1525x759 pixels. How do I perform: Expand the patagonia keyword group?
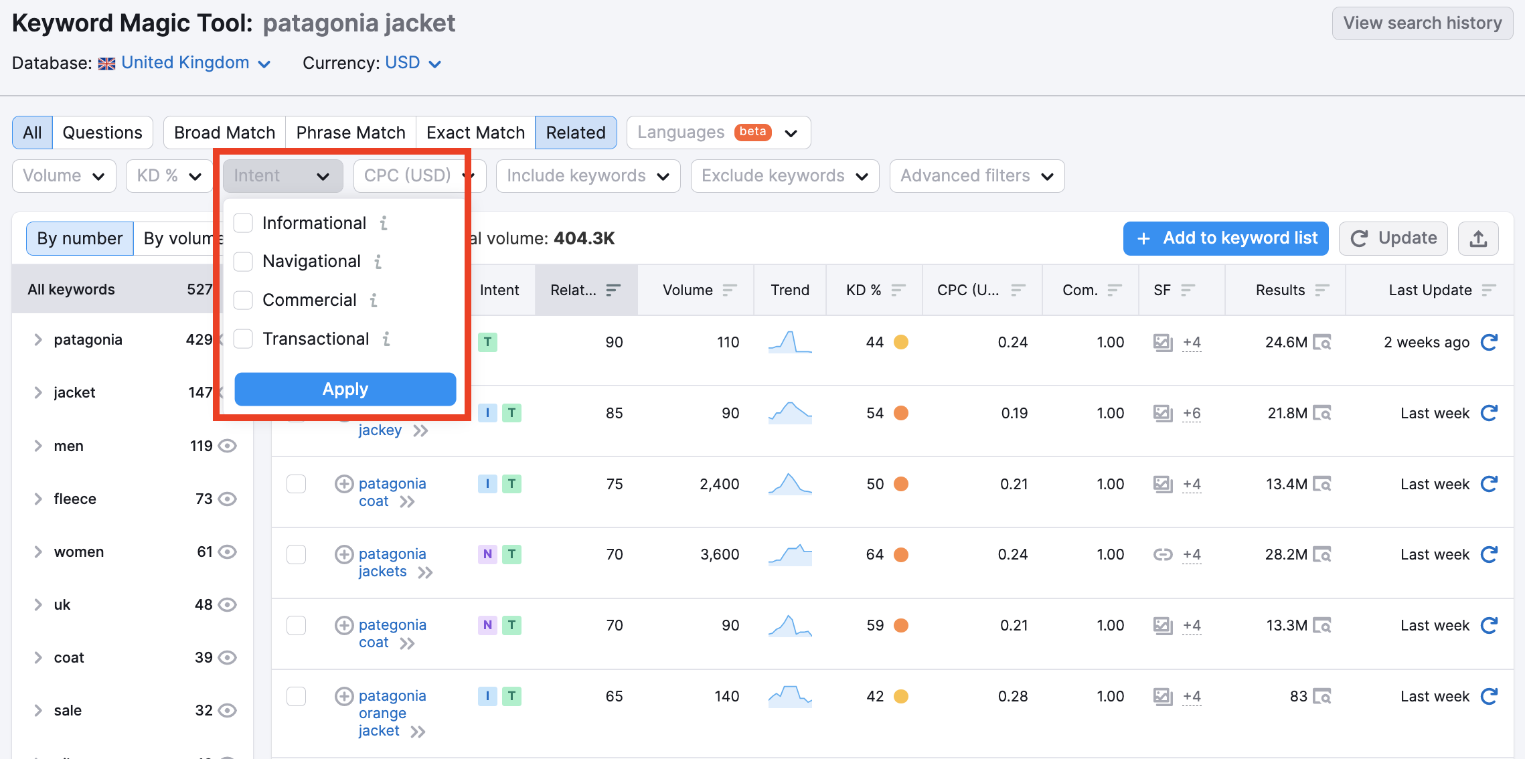pos(38,340)
